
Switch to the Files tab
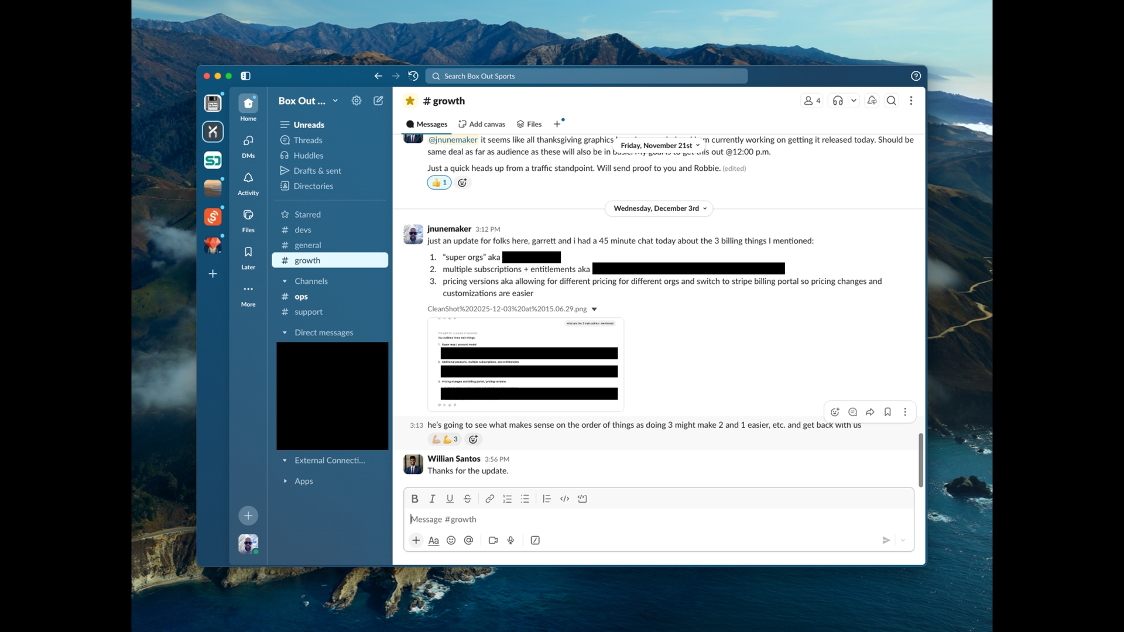coord(529,124)
